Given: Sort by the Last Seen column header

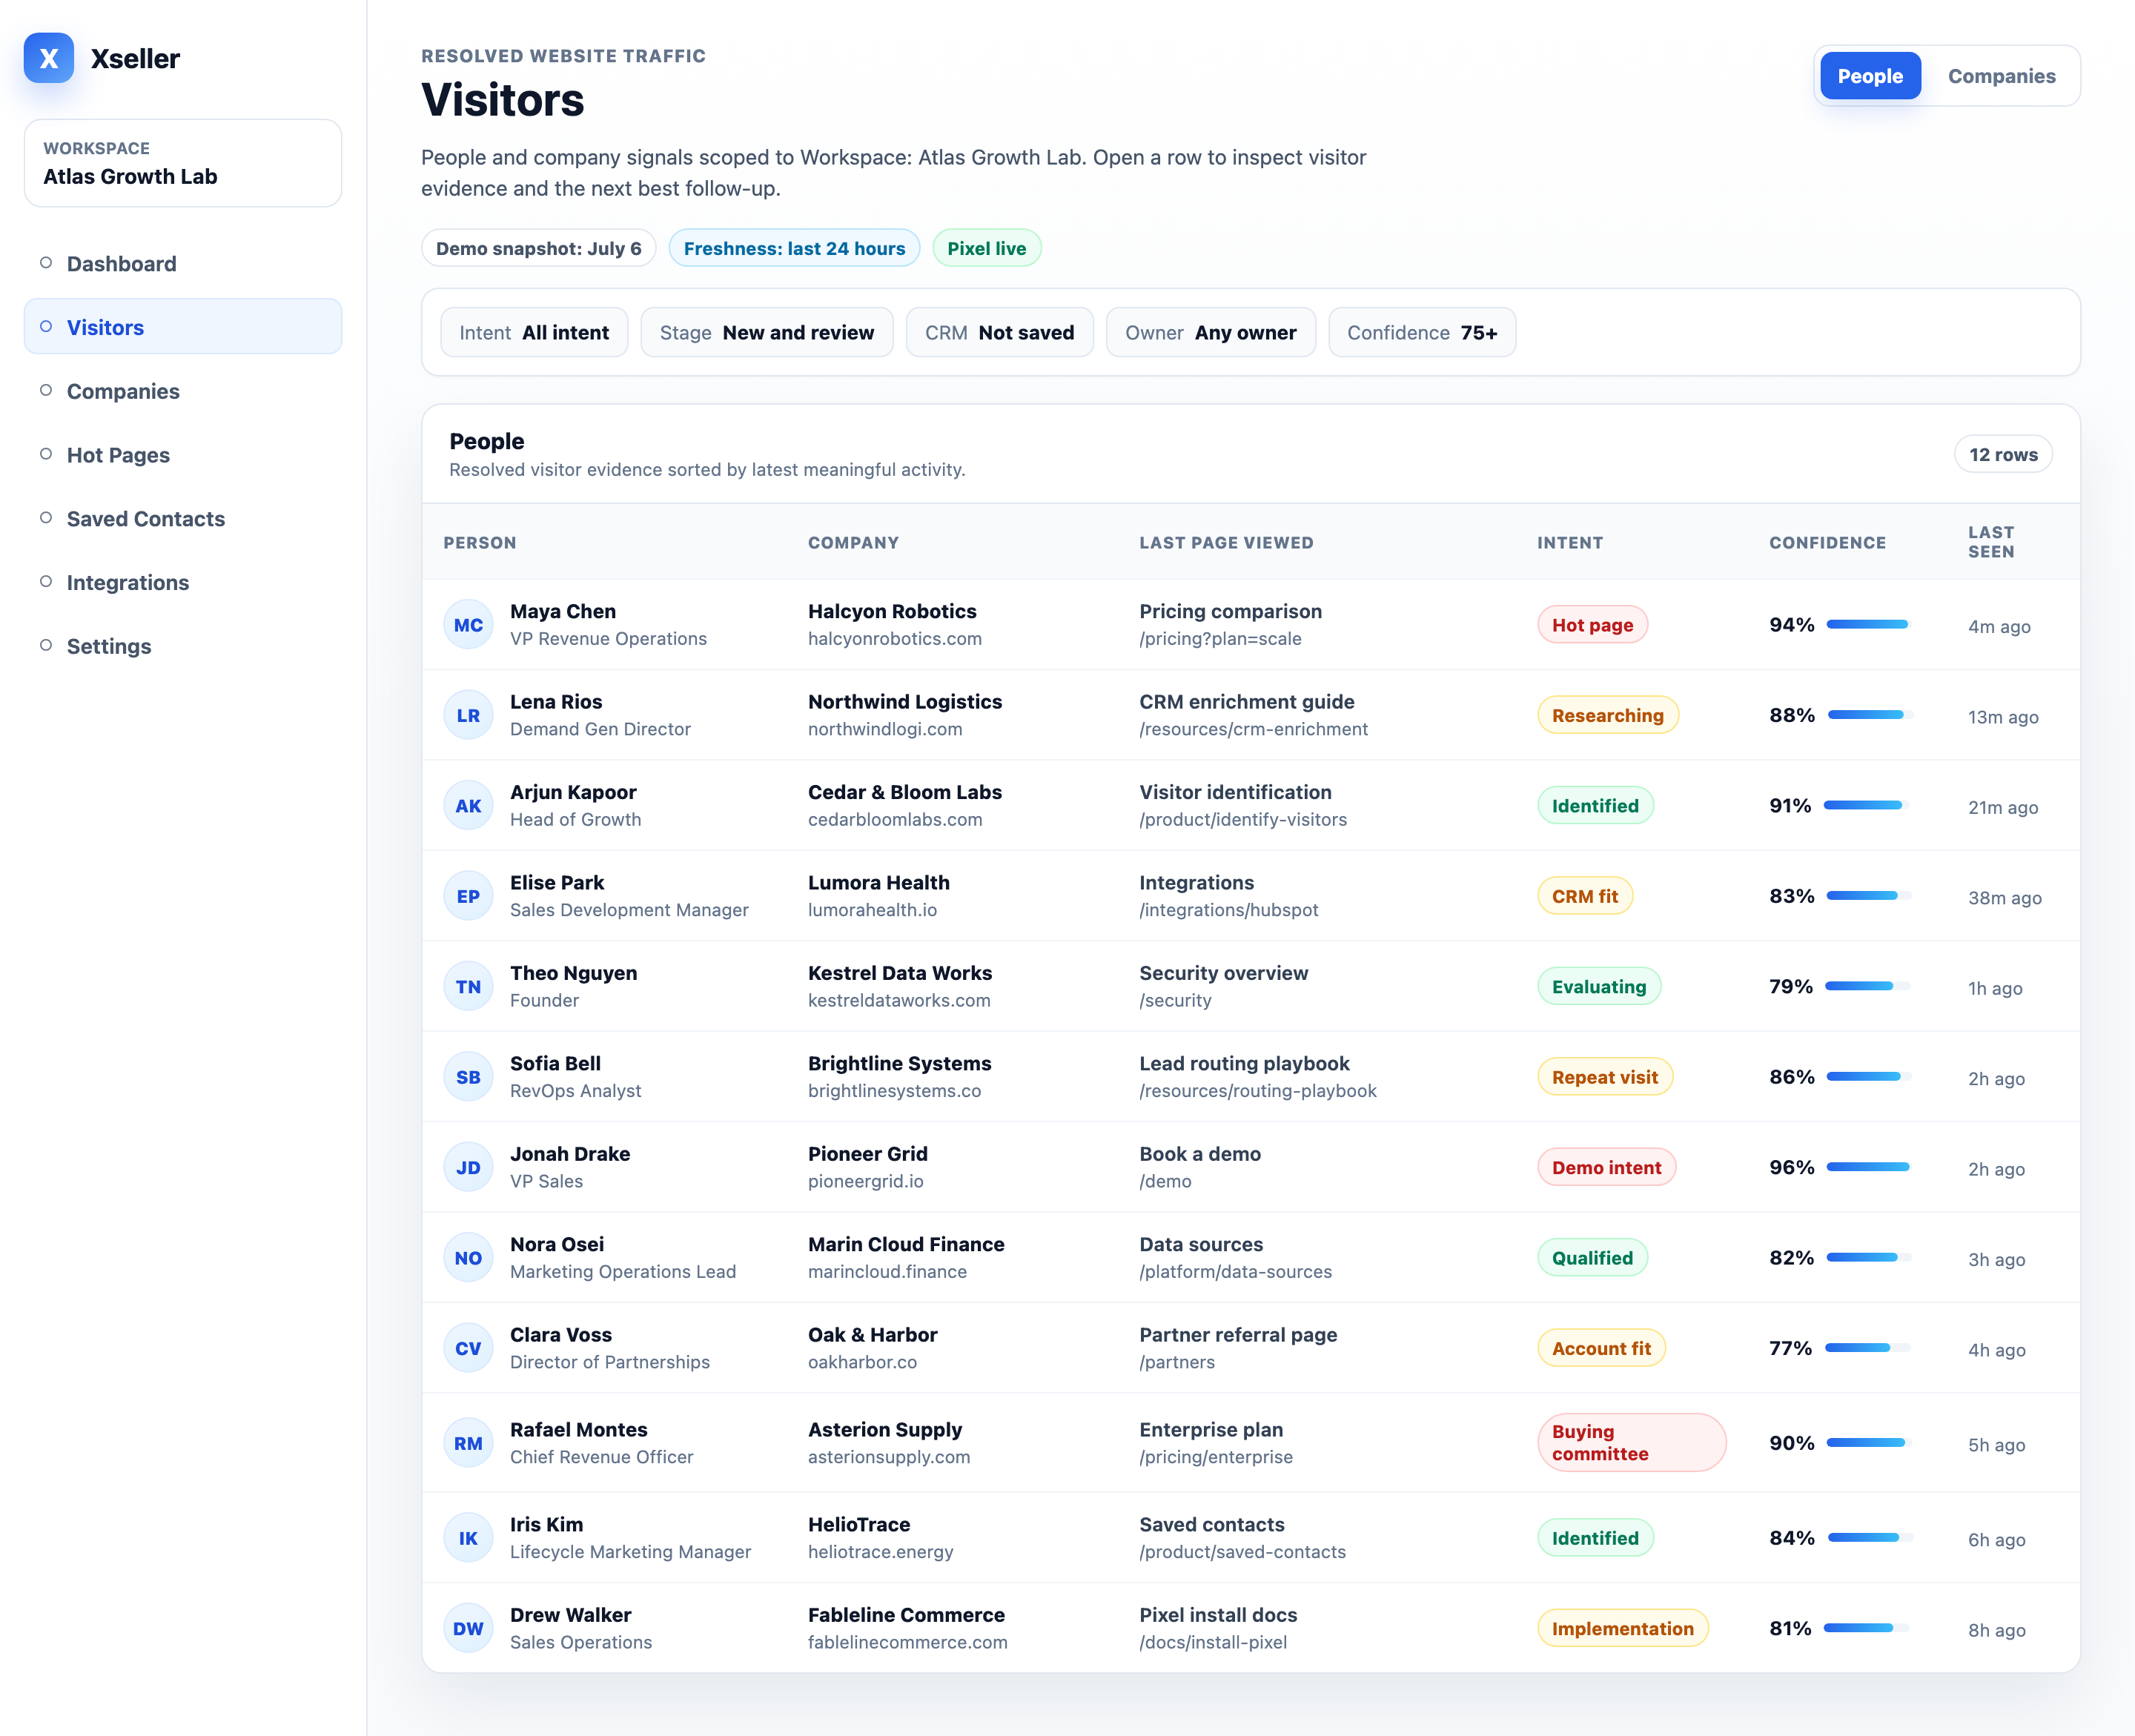Looking at the screenshot, I should point(1991,542).
